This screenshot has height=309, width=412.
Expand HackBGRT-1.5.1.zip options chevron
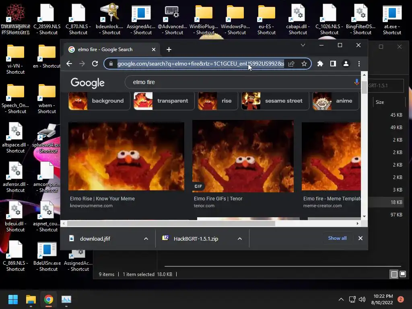pos(240,239)
